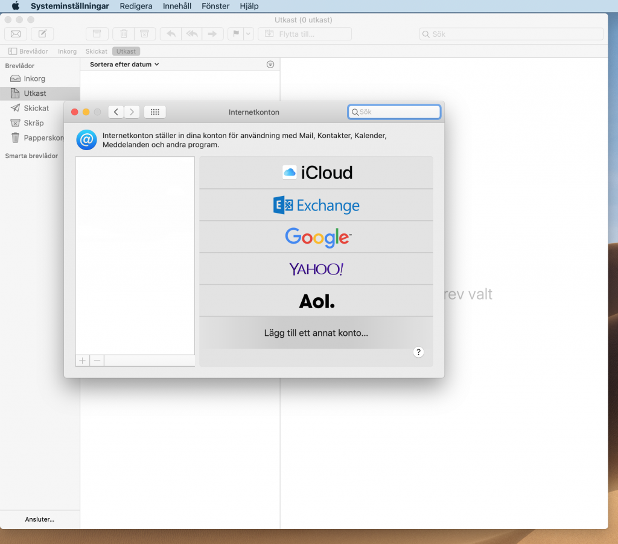Click the flag icon in toolbar
The width and height of the screenshot is (618, 544).
(235, 34)
